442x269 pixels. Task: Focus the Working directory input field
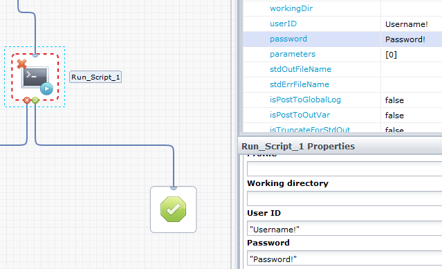tap(344, 198)
